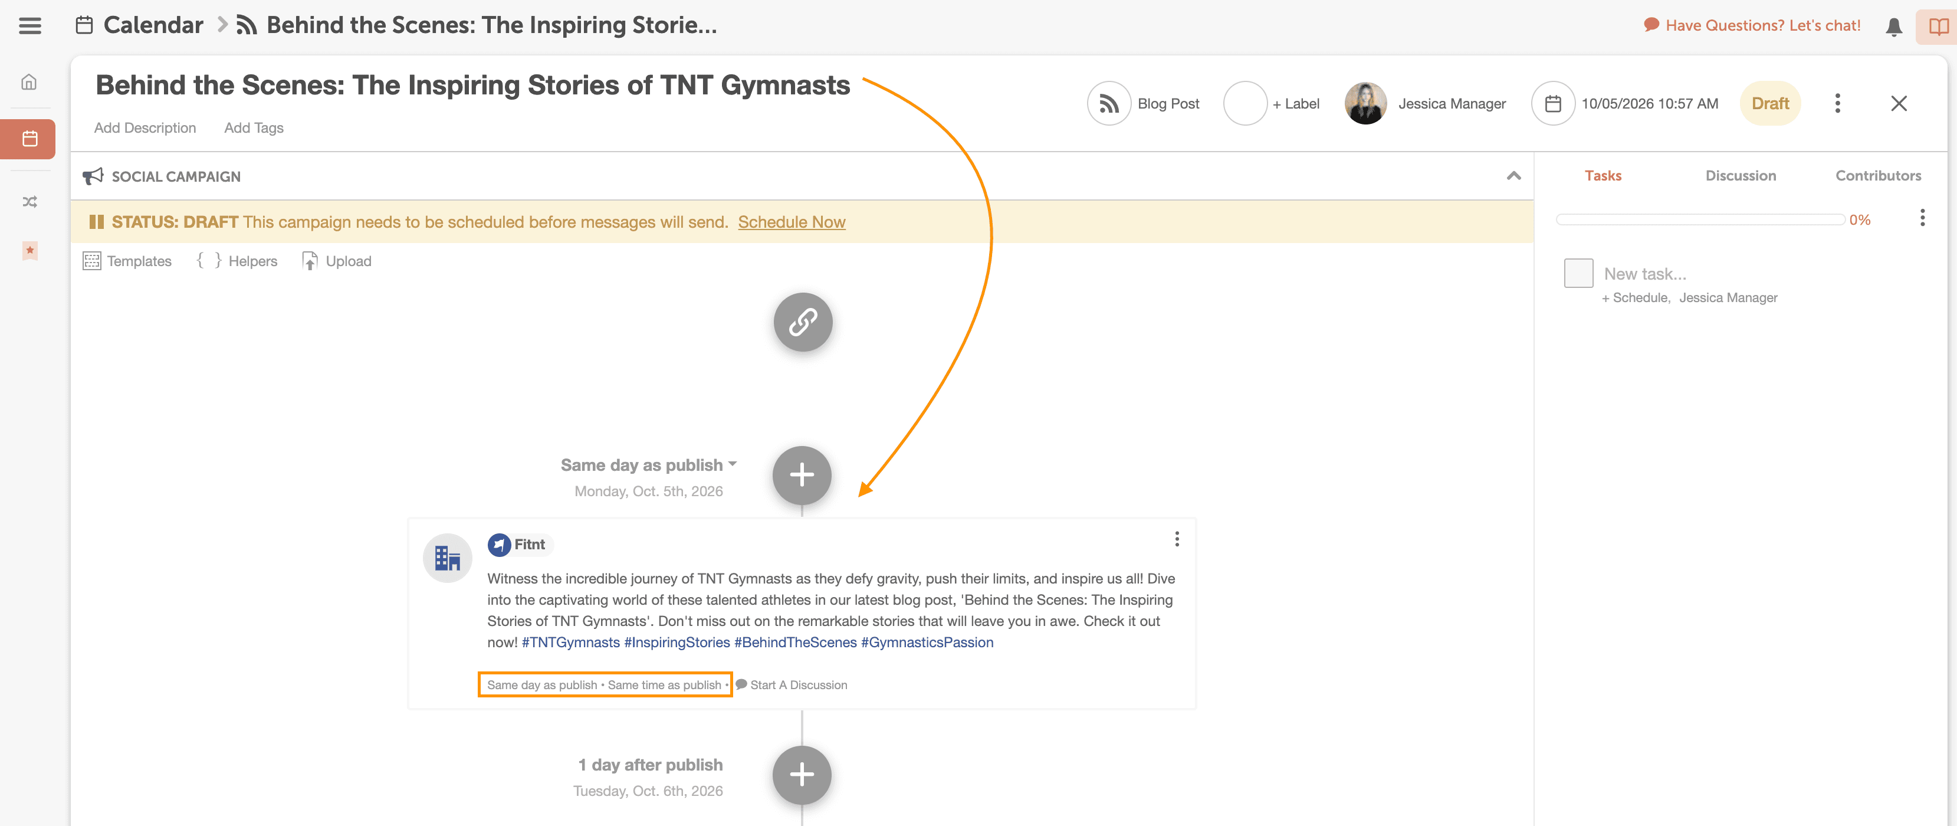The image size is (1957, 826).
Task: Click the home icon in sidebar
Action: 29,82
